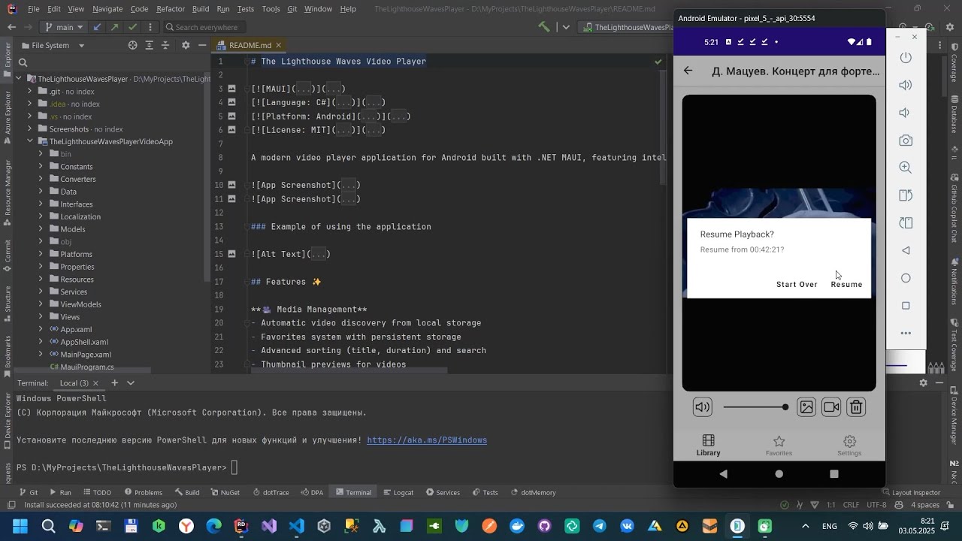Collapse the TheLighthouseWavesPlayerVideoApp folder
Viewport: 962px width, 541px height.
(x=29, y=141)
